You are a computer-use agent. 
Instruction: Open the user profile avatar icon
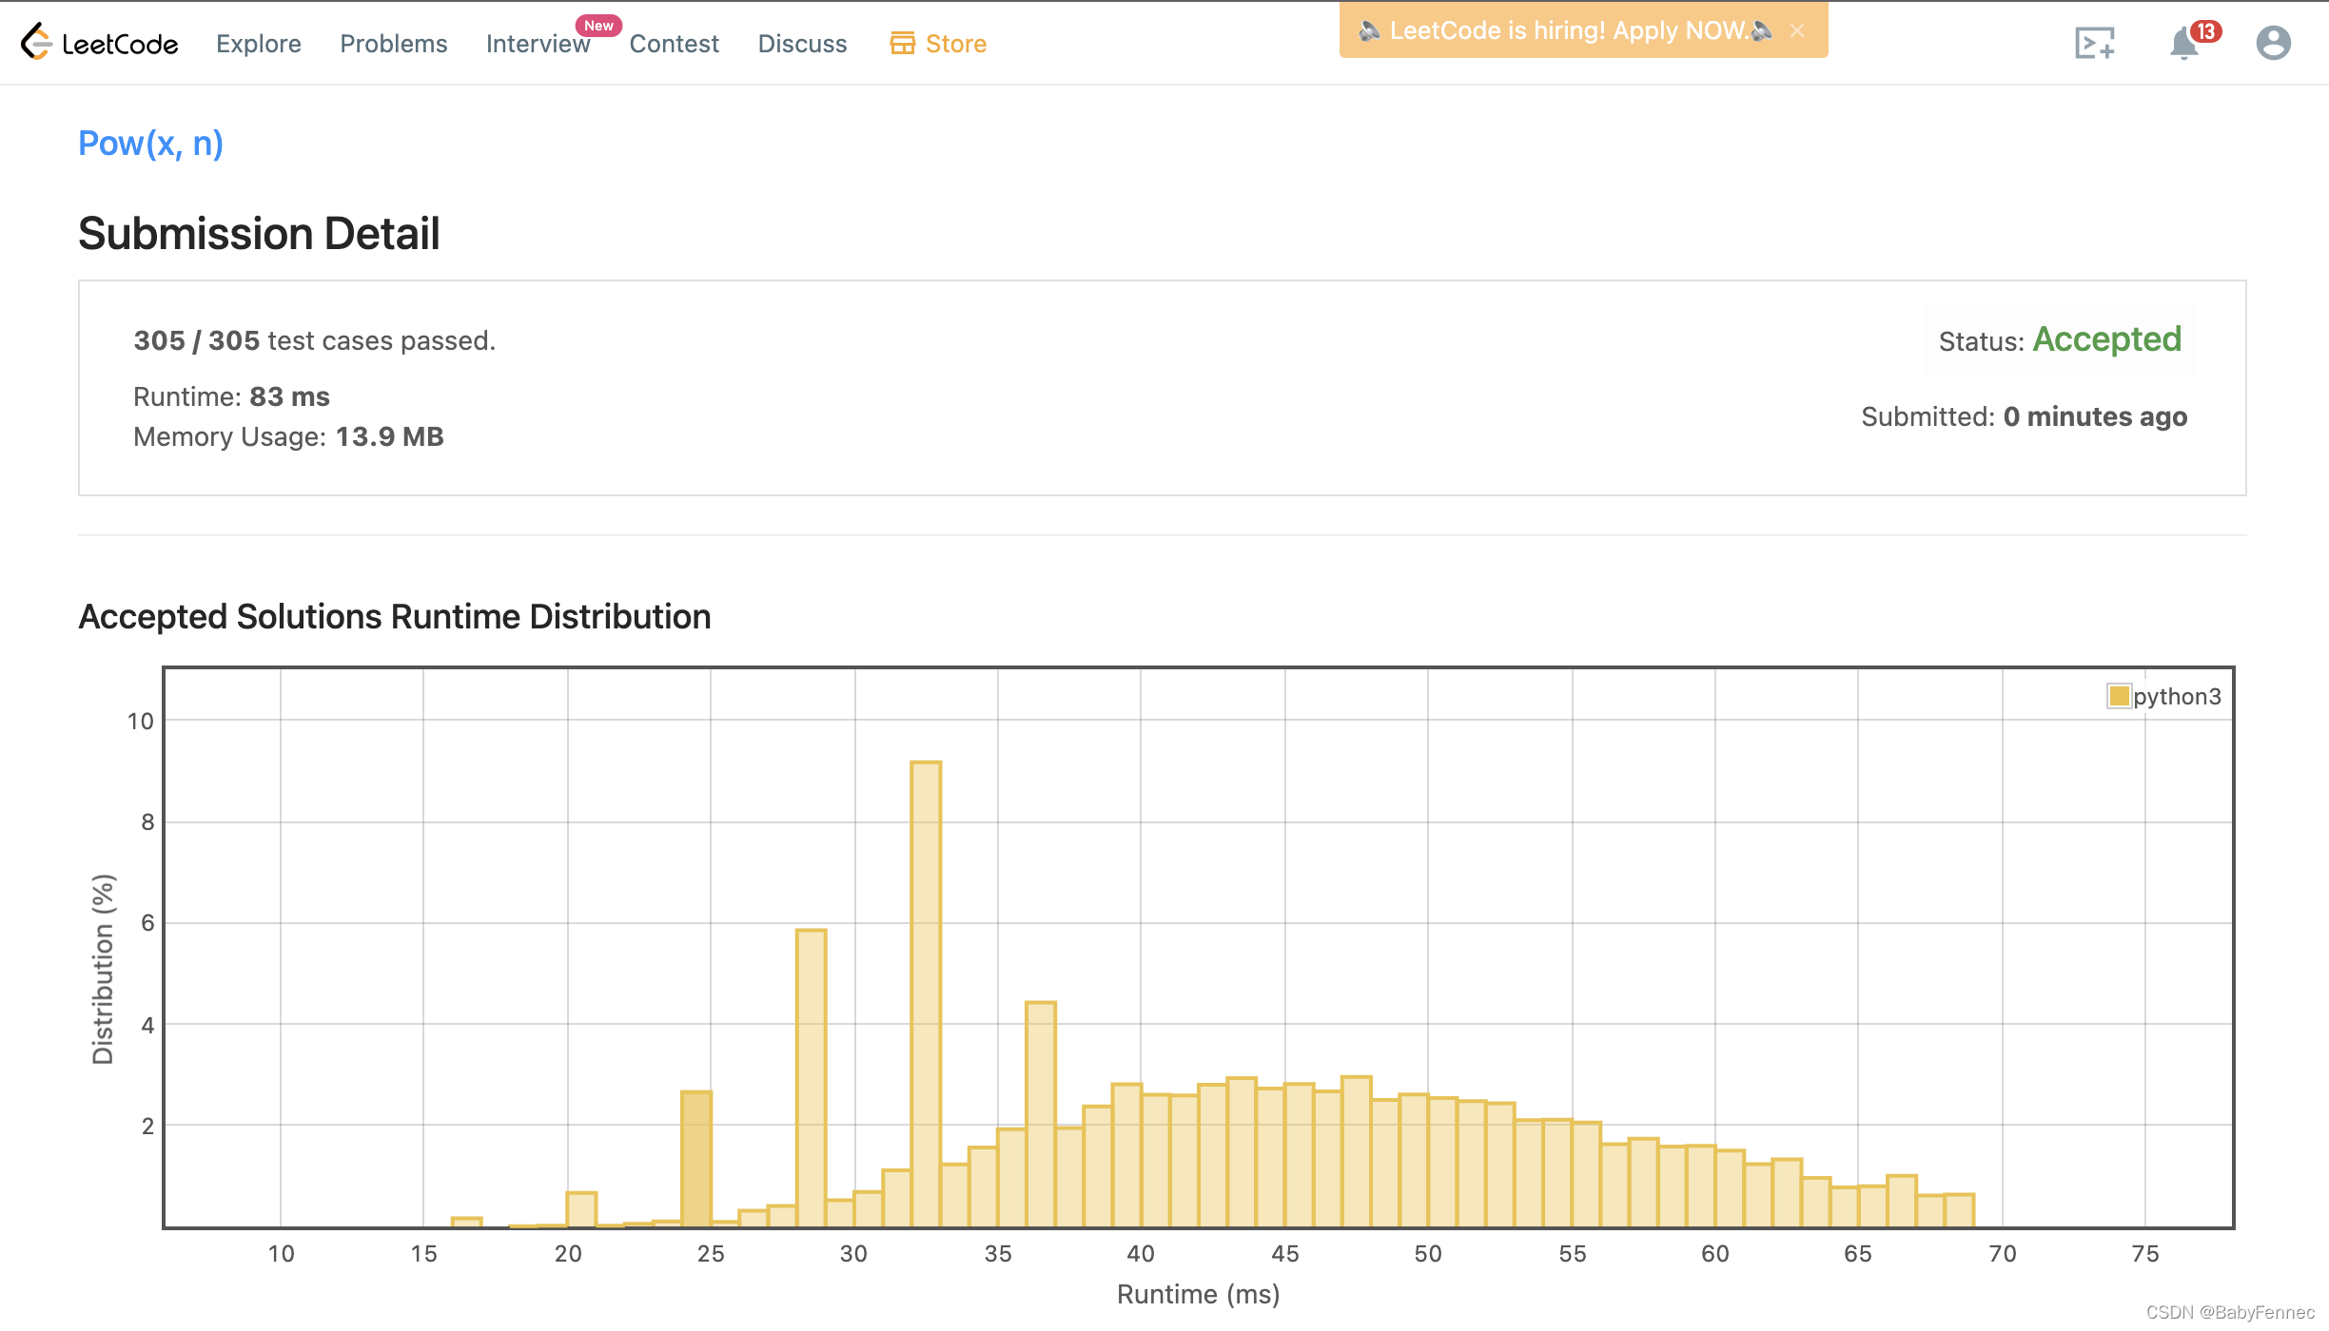[x=2273, y=43]
